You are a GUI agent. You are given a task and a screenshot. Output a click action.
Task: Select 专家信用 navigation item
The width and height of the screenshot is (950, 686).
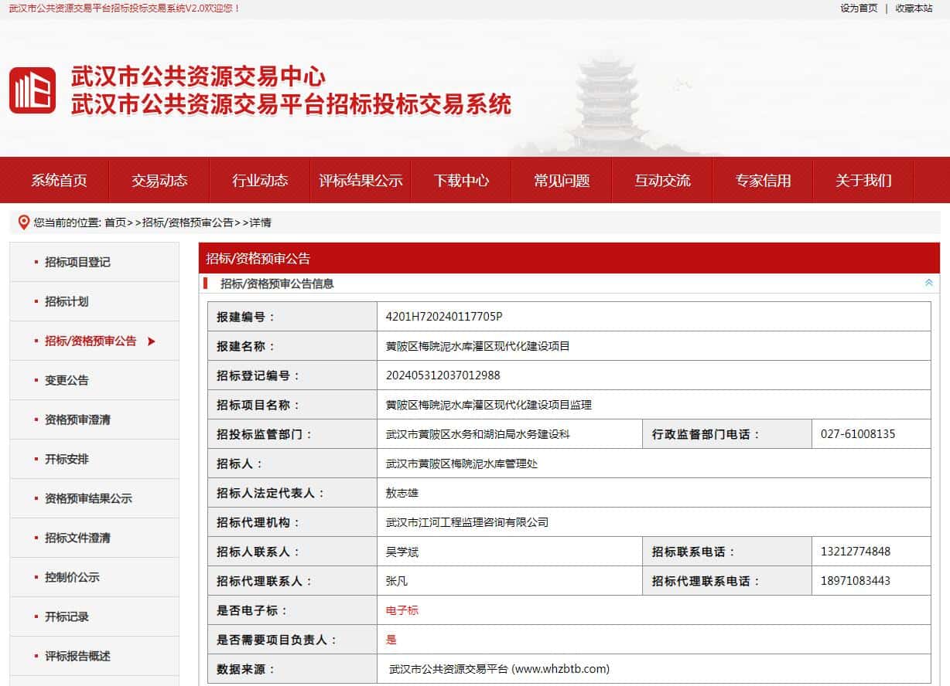(x=763, y=181)
